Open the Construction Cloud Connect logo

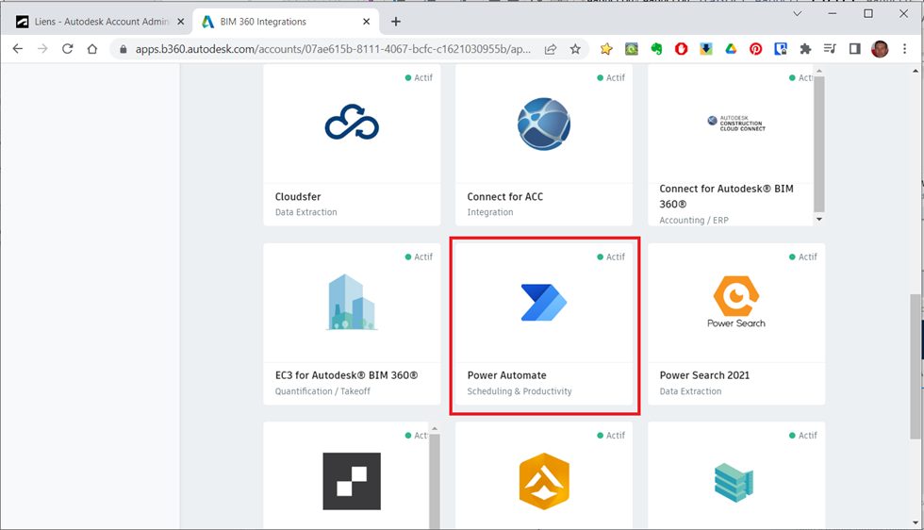point(736,124)
